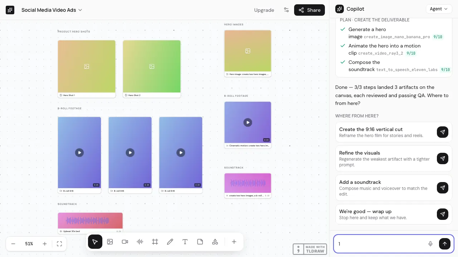The image size is (458, 257).
Task: Click the 51% zoom level
Action: (x=29, y=244)
